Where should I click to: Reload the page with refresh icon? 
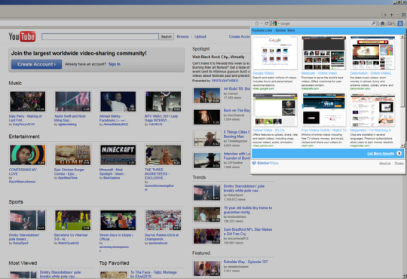tap(267, 23)
